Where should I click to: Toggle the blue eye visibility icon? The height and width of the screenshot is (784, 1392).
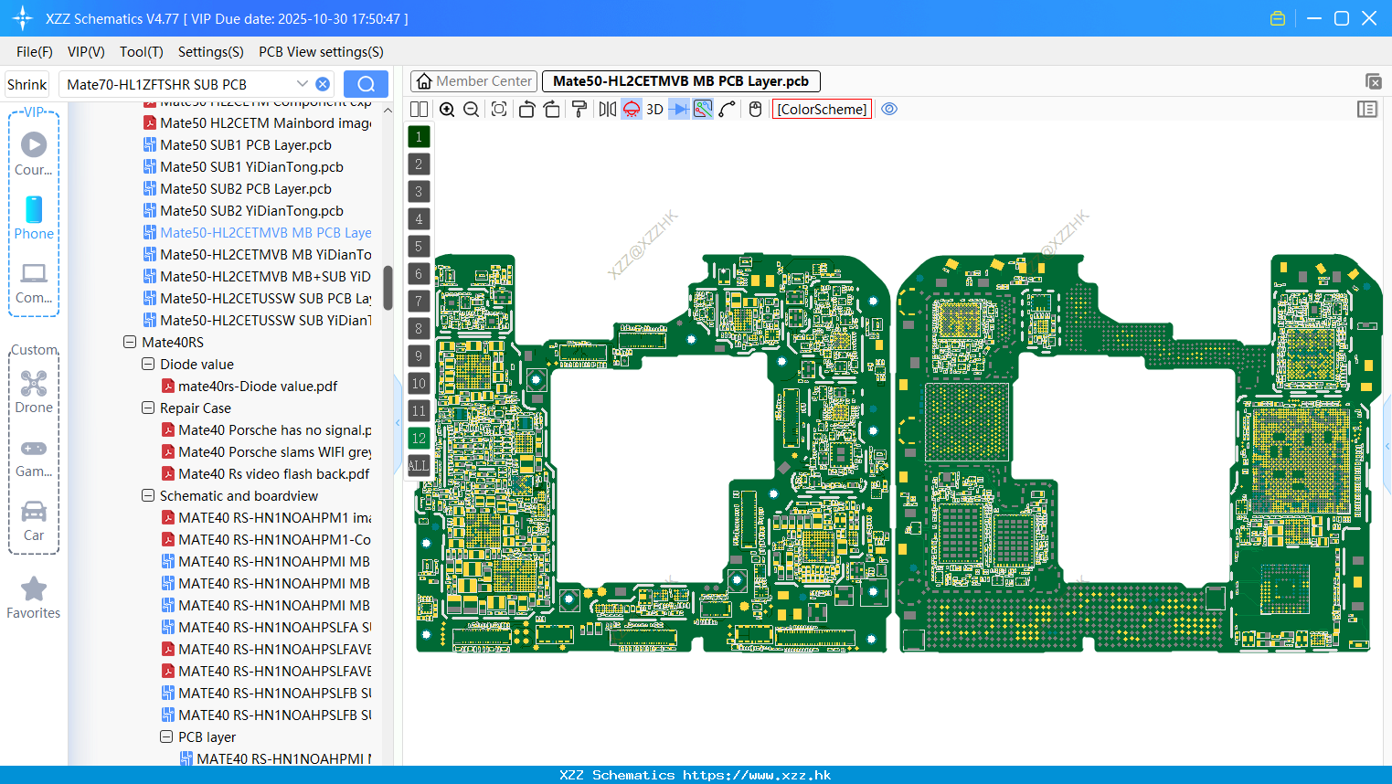coord(889,110)
